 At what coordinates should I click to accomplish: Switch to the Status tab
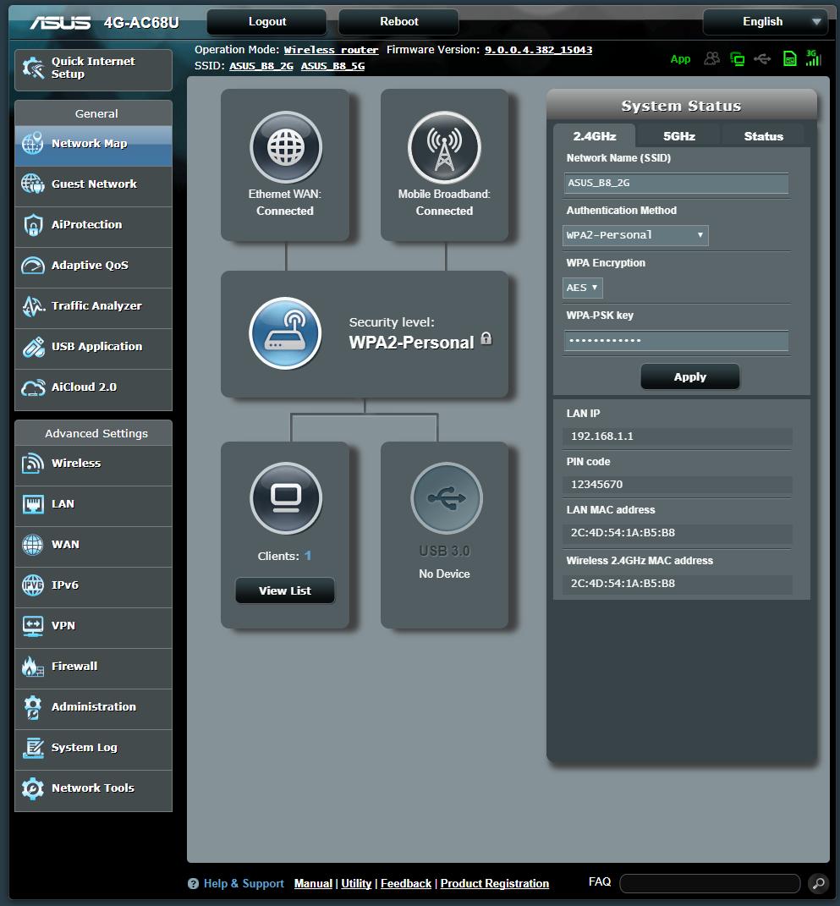tap(763, 136)
